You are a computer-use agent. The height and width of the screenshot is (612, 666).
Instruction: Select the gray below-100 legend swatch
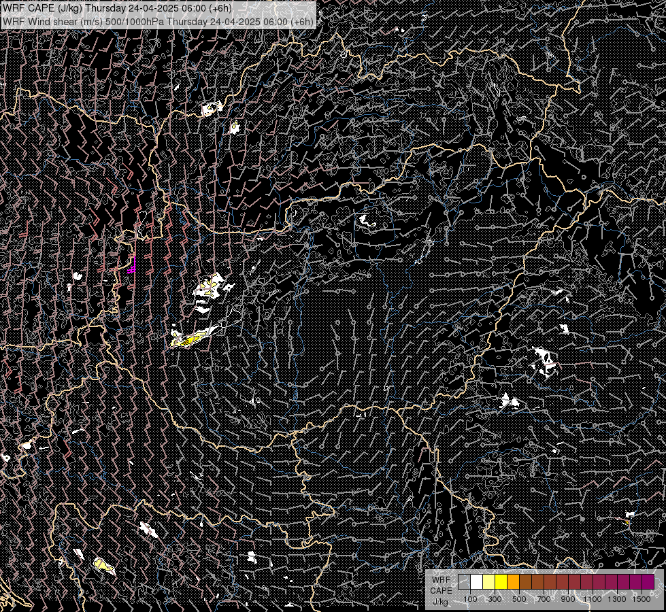click(464, 581)
